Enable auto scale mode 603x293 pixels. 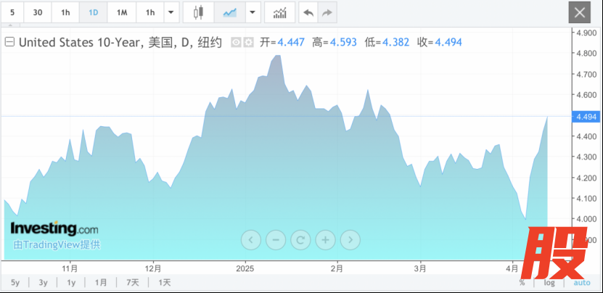(x=583, y=282)
